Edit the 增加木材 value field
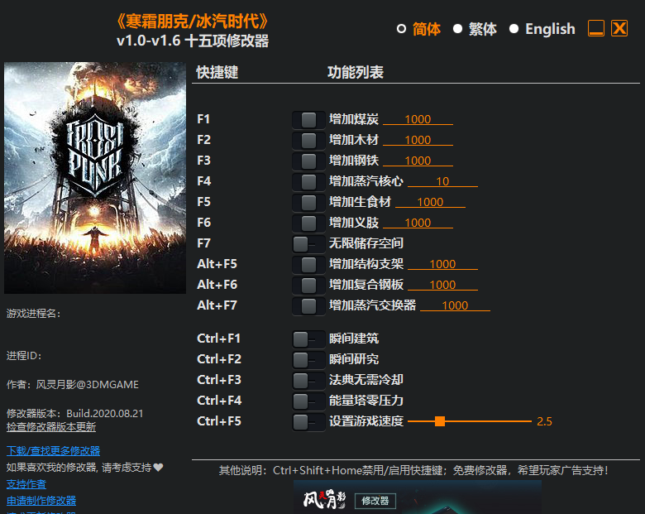This screenshot has height=514, width=645. (418, 140)
